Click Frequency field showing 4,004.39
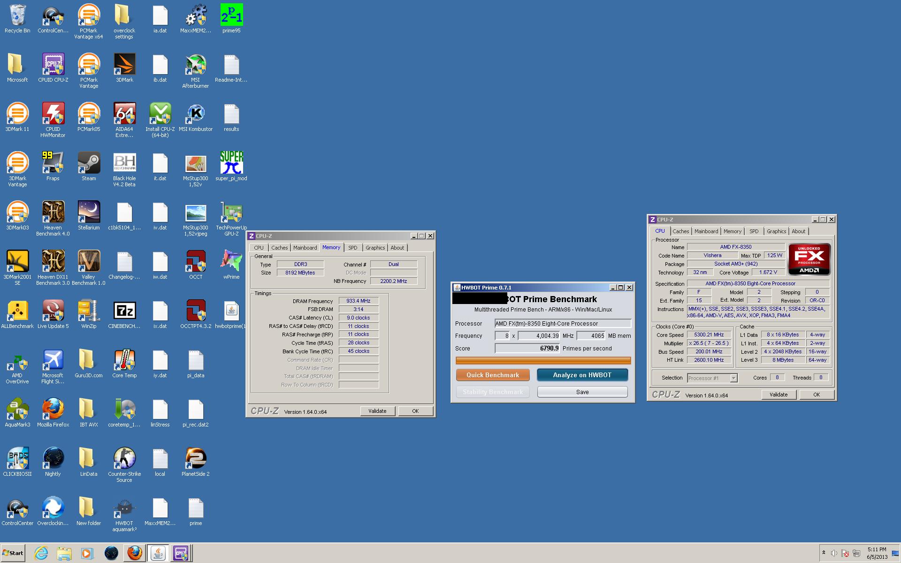The height and width of the screenshot is (563, 901). [539, 335]
